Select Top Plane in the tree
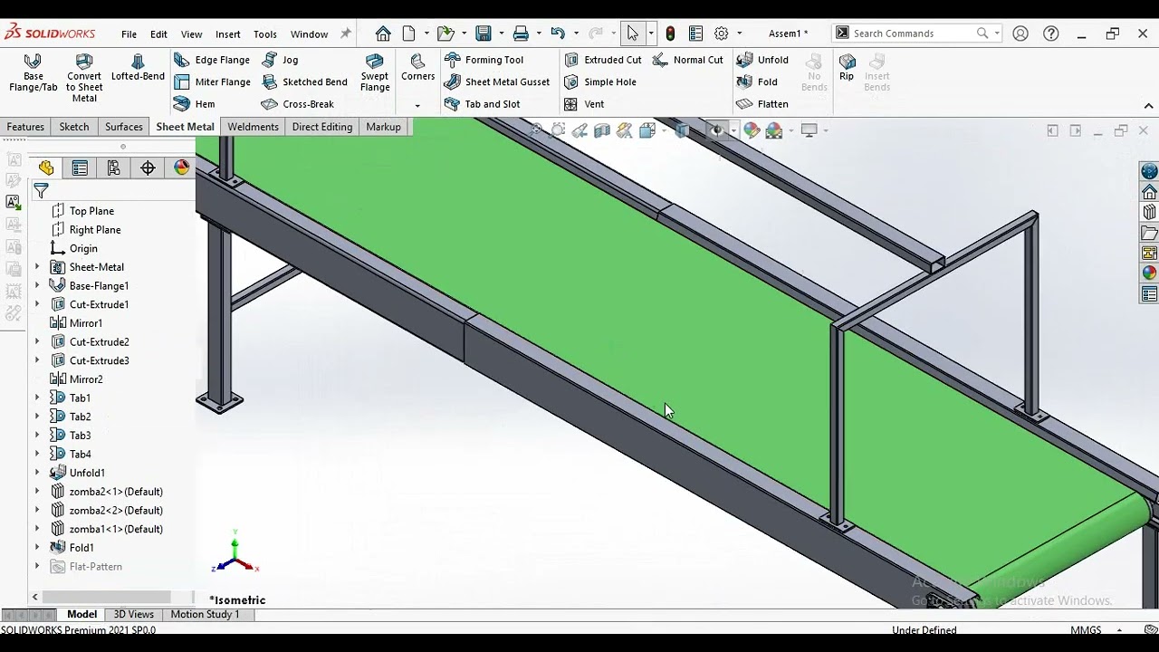This screenshot has width=1159, height=652. pyautogui.click(x=91, y=211)
